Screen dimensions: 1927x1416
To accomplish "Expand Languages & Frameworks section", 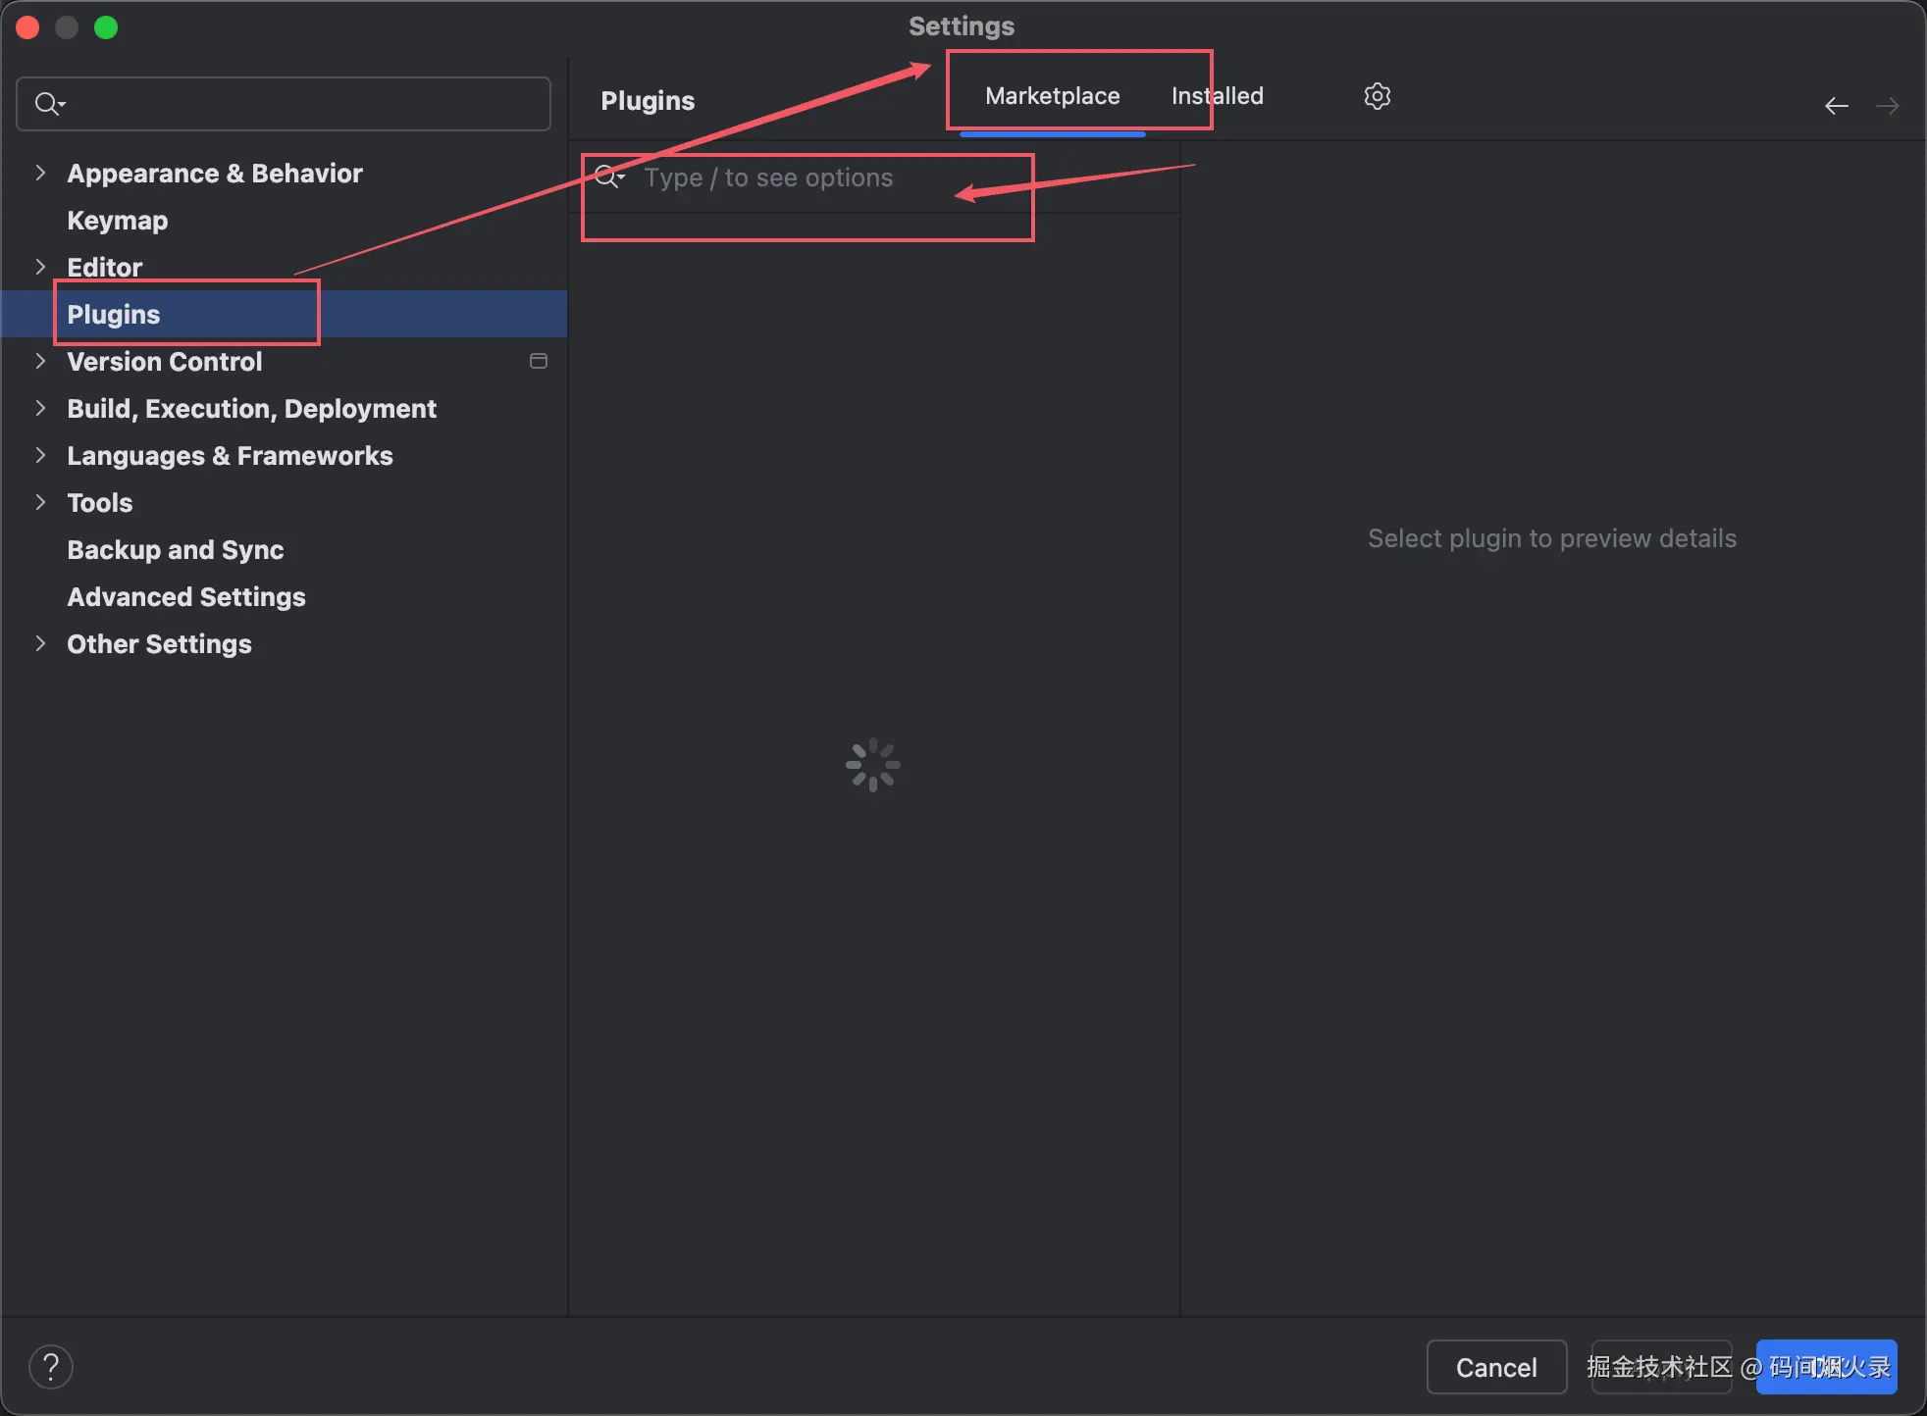I will (x=40, y=455).
